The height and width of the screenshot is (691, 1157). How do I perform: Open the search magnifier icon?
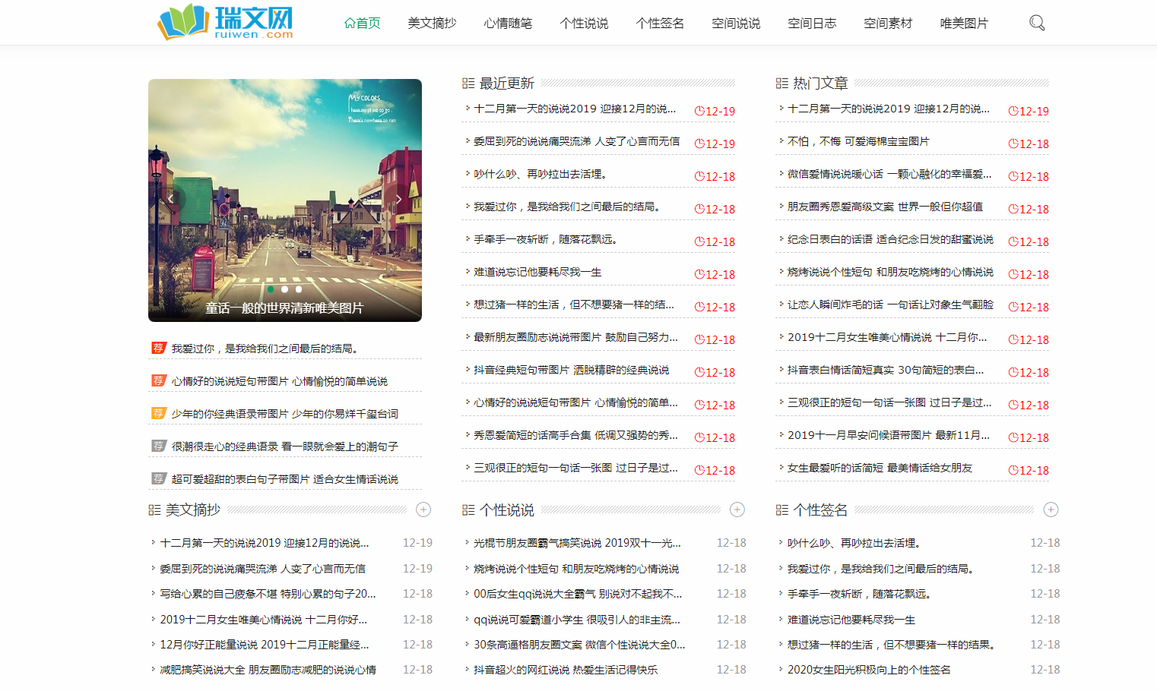tap(1036, 22)
